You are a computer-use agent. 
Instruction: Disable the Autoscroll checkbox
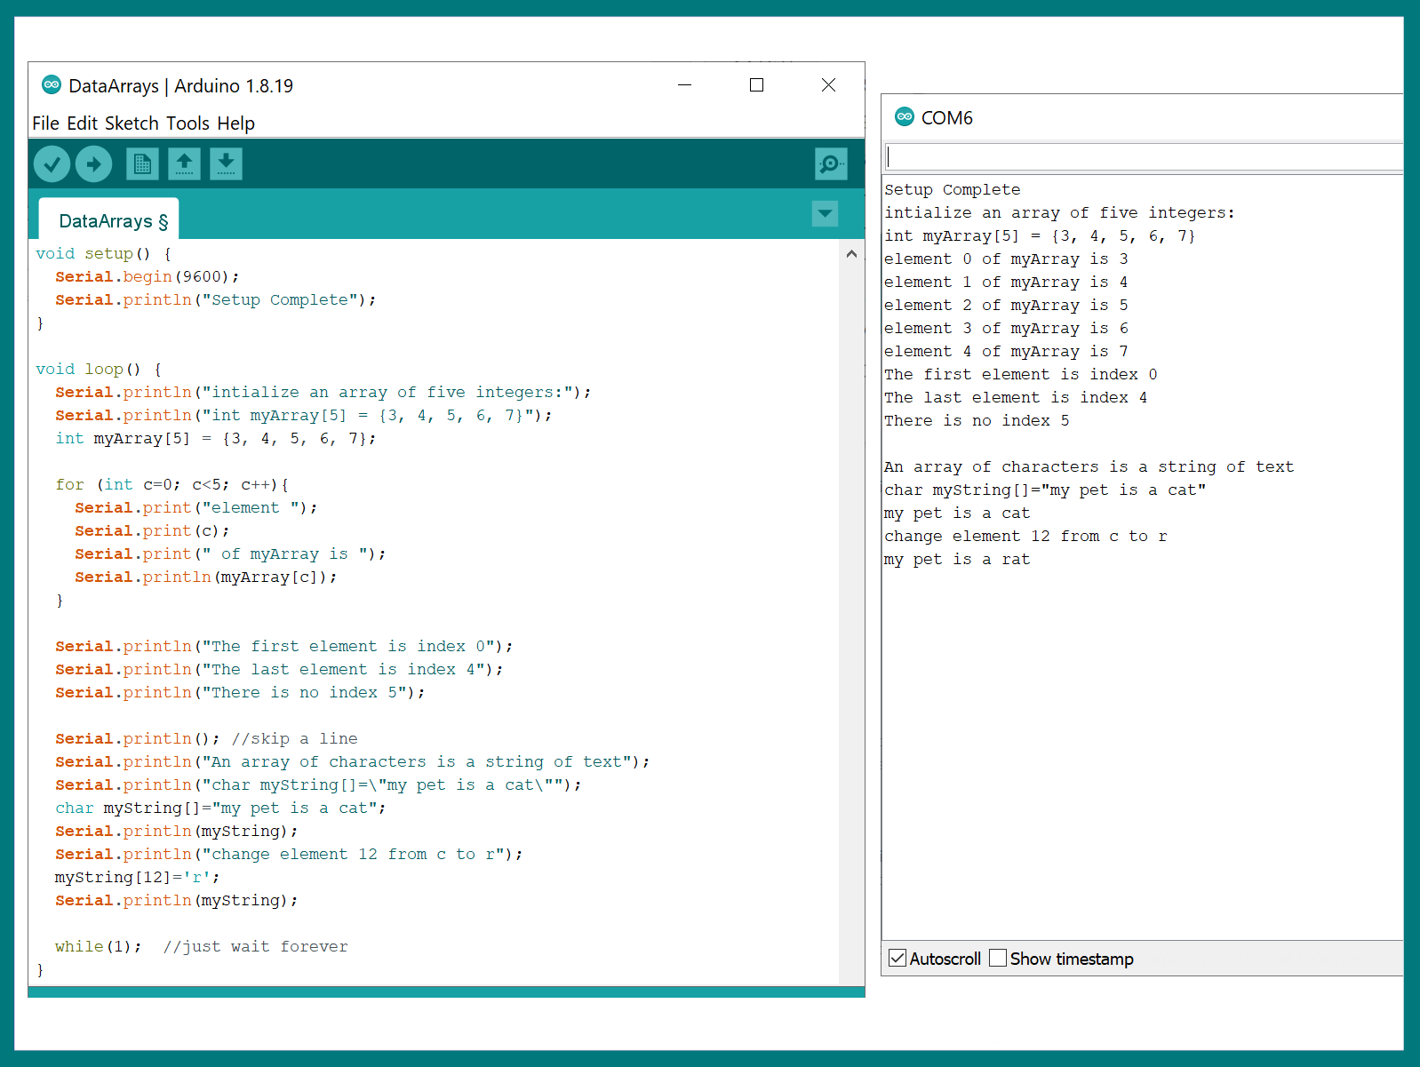tap(897, 958)
